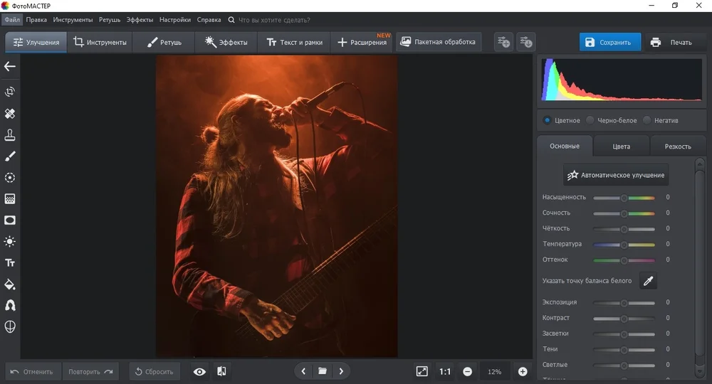Select the text tool in sidebar

pos(10,263)
